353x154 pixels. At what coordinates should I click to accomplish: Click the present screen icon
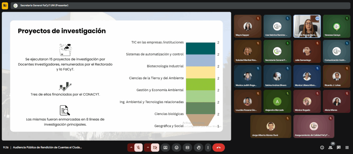pyautogui.click(x=165, y=147)
